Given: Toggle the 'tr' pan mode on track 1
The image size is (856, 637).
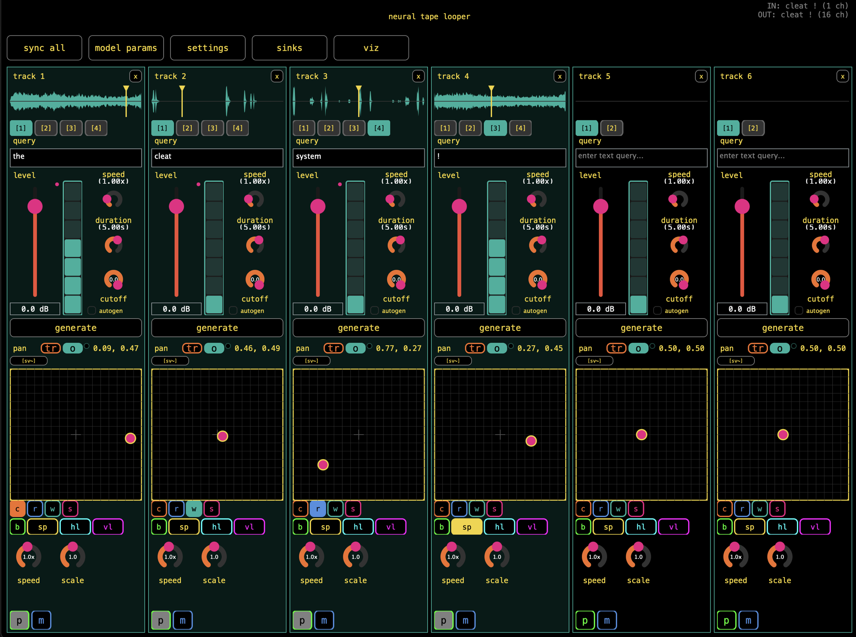Looking at the screenshot, I should [50, 348].
